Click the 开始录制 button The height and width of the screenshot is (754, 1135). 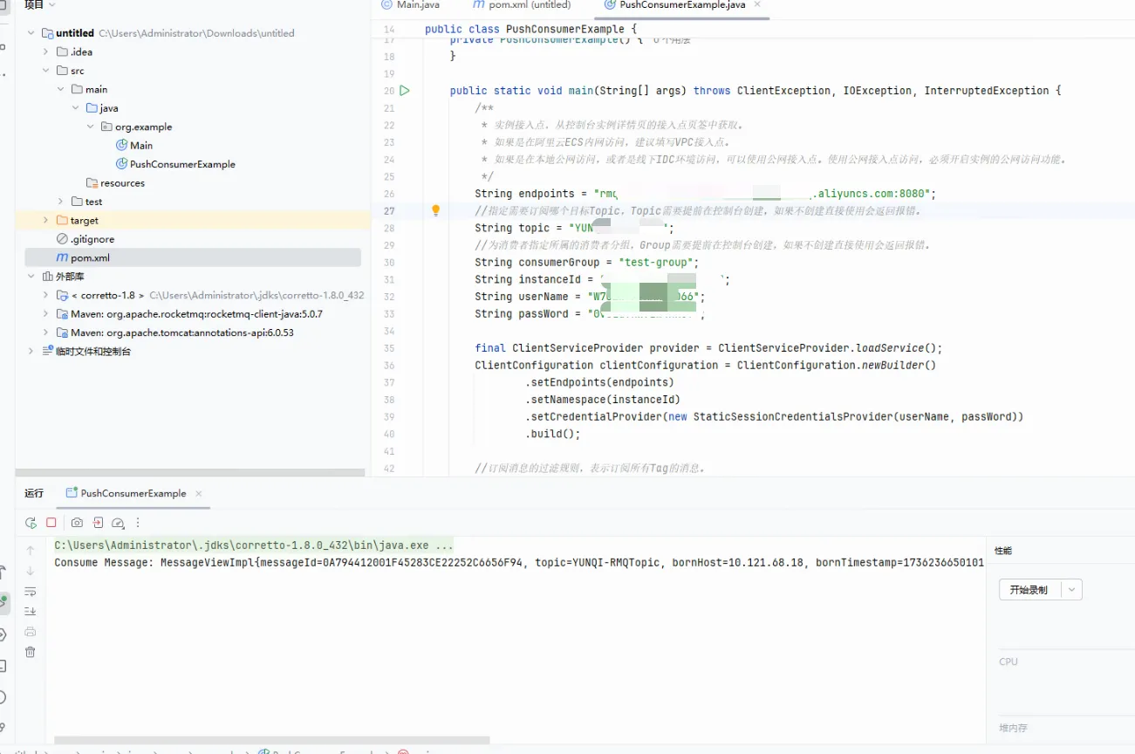[x=1029, y=590]
